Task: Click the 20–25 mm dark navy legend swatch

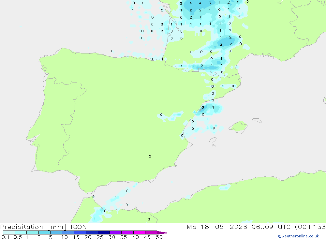Action: click(92, 232)
